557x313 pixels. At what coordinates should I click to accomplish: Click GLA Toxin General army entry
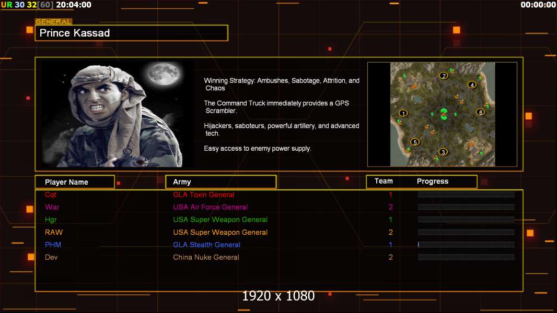point(204,195)
